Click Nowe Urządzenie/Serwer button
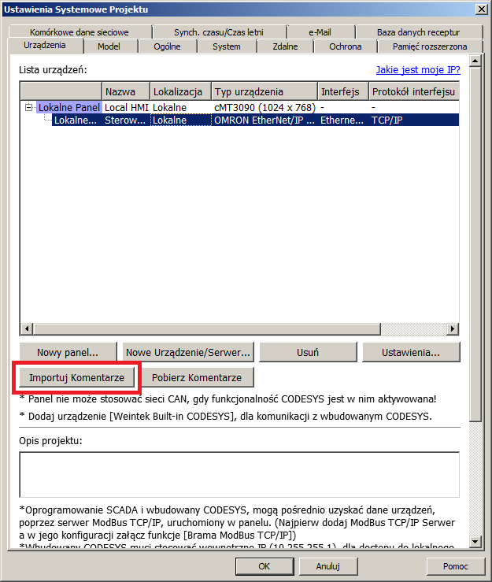Viewport: 492px width, 582px height. point(188,352)
